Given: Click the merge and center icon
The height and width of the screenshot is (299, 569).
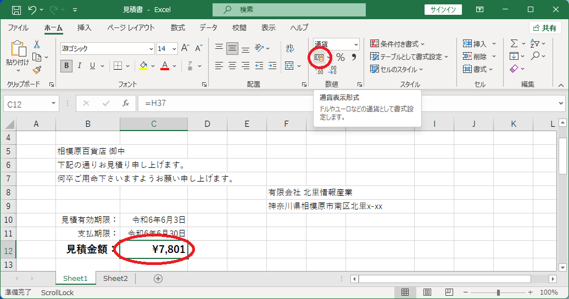Looking at the screenshot, I should pyautogui.click(x=289, y=66).
